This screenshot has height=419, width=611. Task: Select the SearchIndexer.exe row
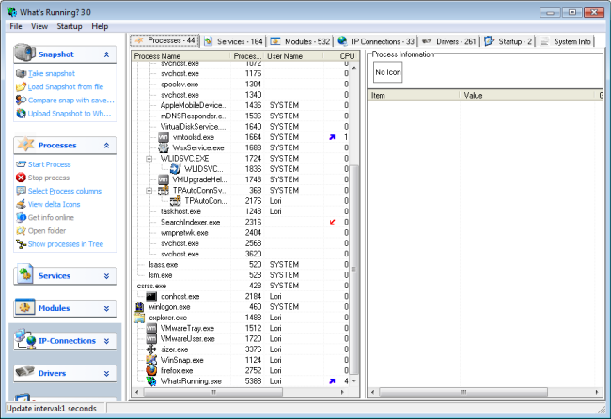[x=241, y=222]
